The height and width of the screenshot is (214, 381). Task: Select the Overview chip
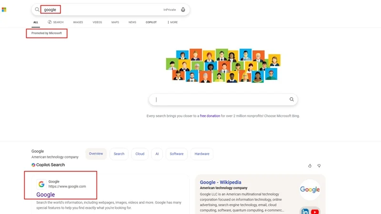coord(96,154)
